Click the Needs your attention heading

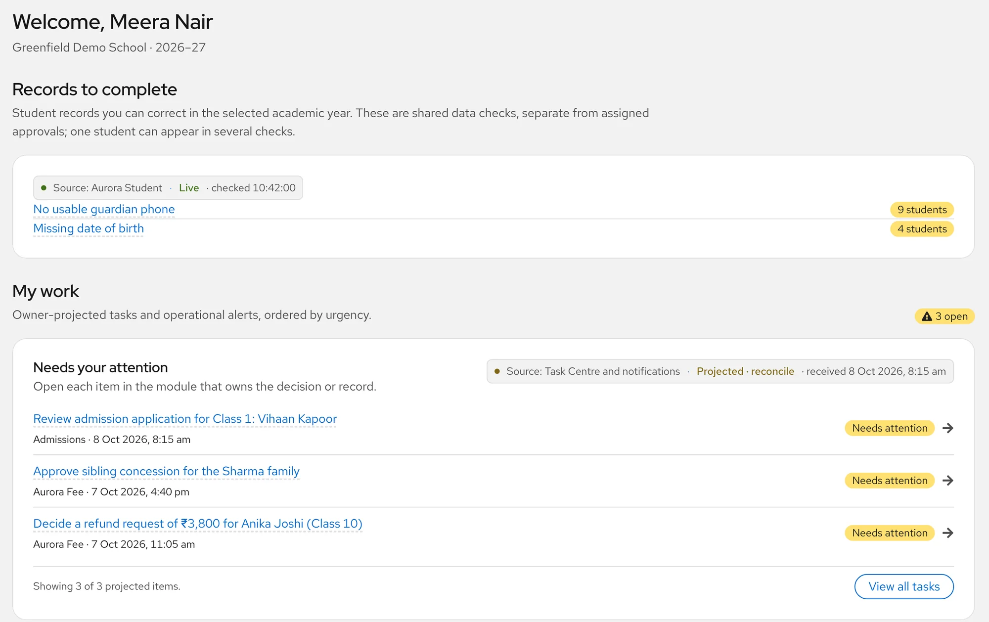pos(100,367)
